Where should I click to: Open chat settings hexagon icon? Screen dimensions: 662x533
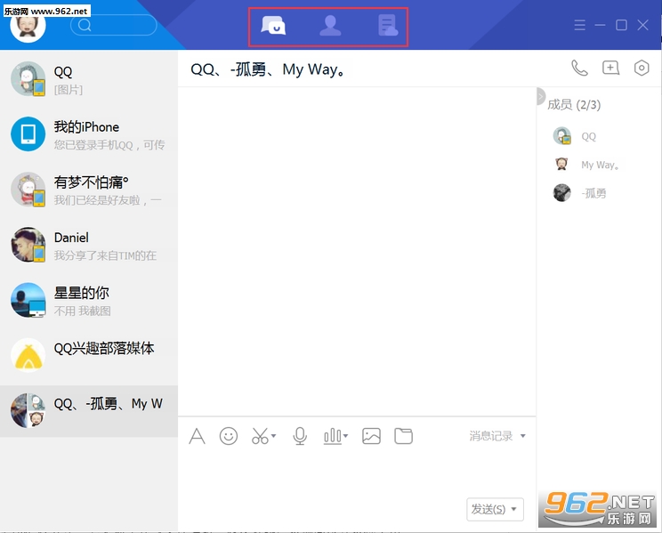[x=642, y=68]
